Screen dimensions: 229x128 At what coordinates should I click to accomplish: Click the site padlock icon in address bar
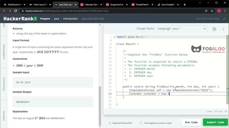(x=23, y=11)
